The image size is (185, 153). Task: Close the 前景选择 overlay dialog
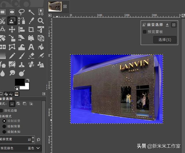point(174,25)
